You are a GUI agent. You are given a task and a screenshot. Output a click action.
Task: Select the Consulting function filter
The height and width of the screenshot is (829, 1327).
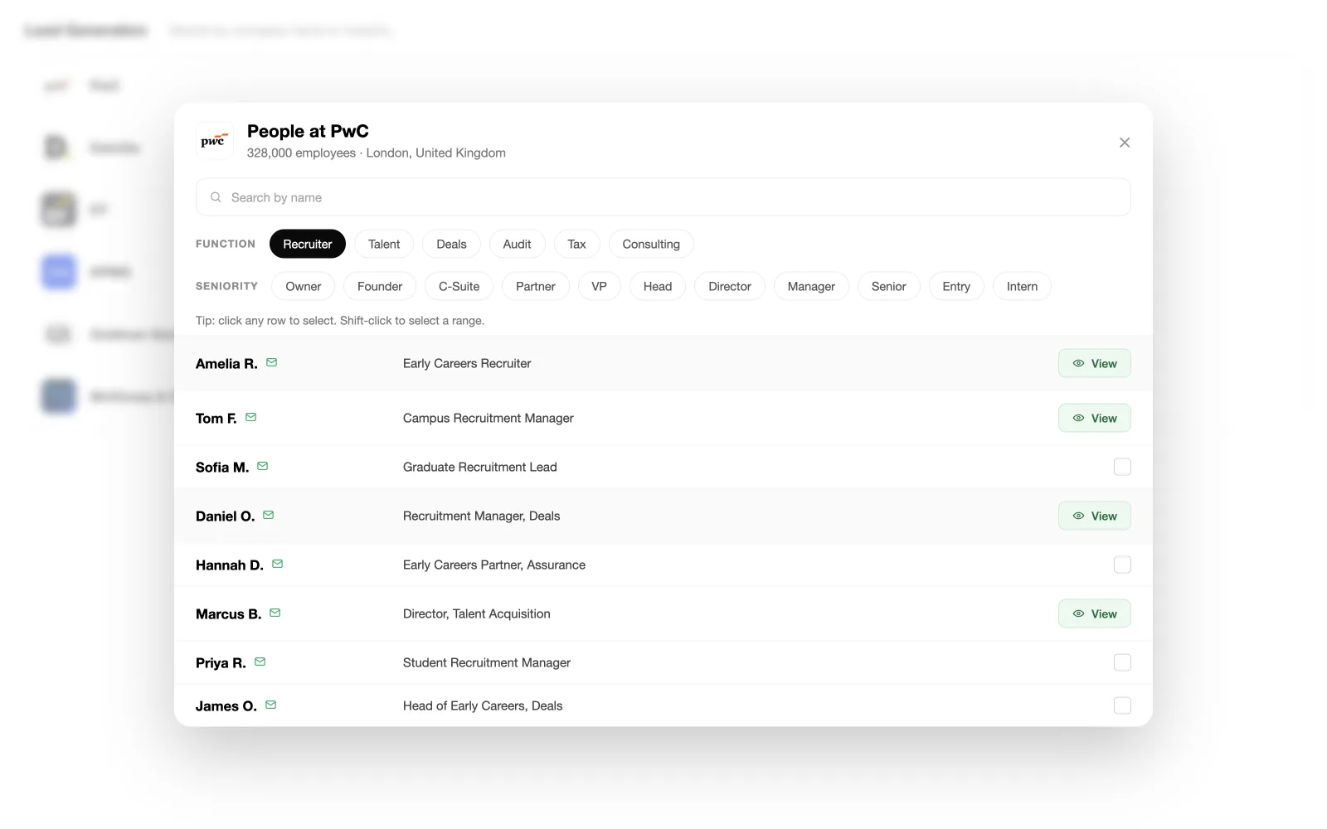[x=651, y=244]
